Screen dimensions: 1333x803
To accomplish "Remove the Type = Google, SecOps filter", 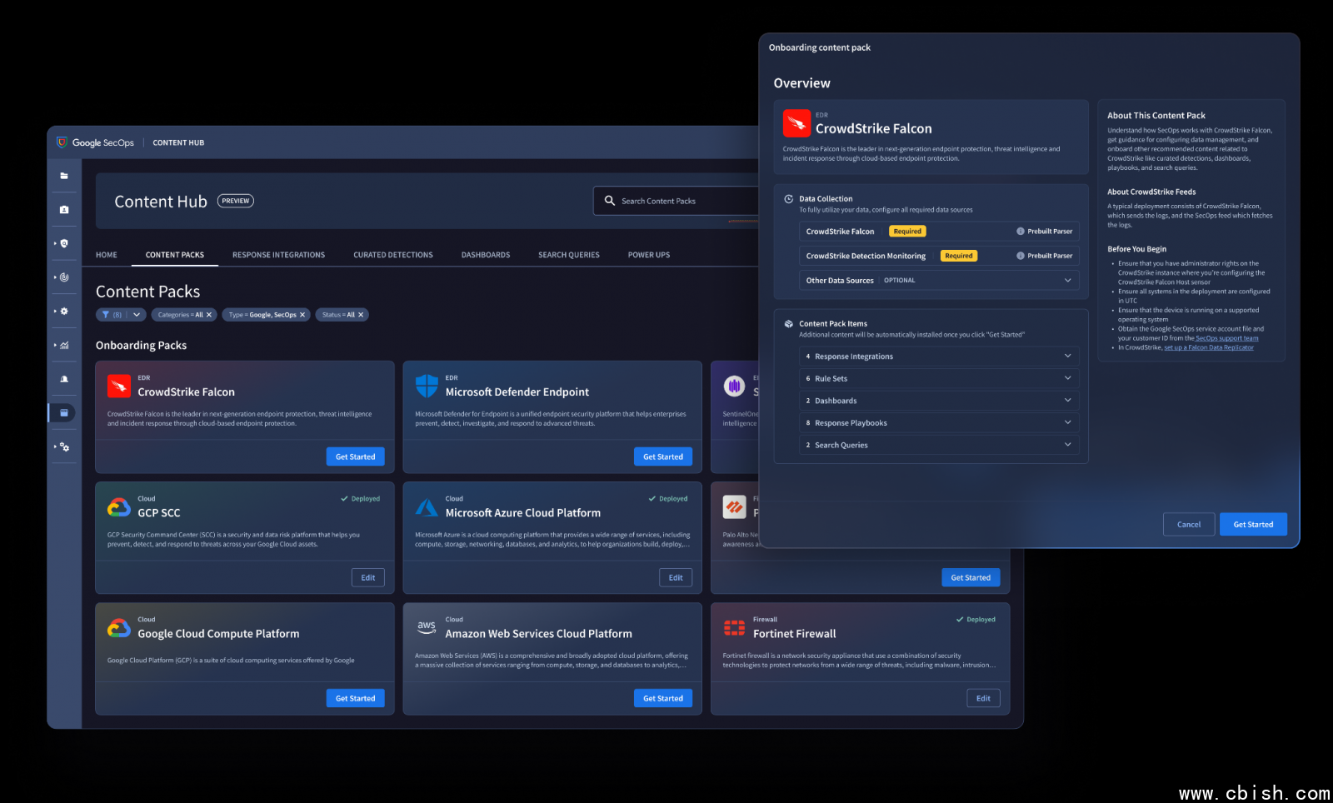I will tap(302, 315).
